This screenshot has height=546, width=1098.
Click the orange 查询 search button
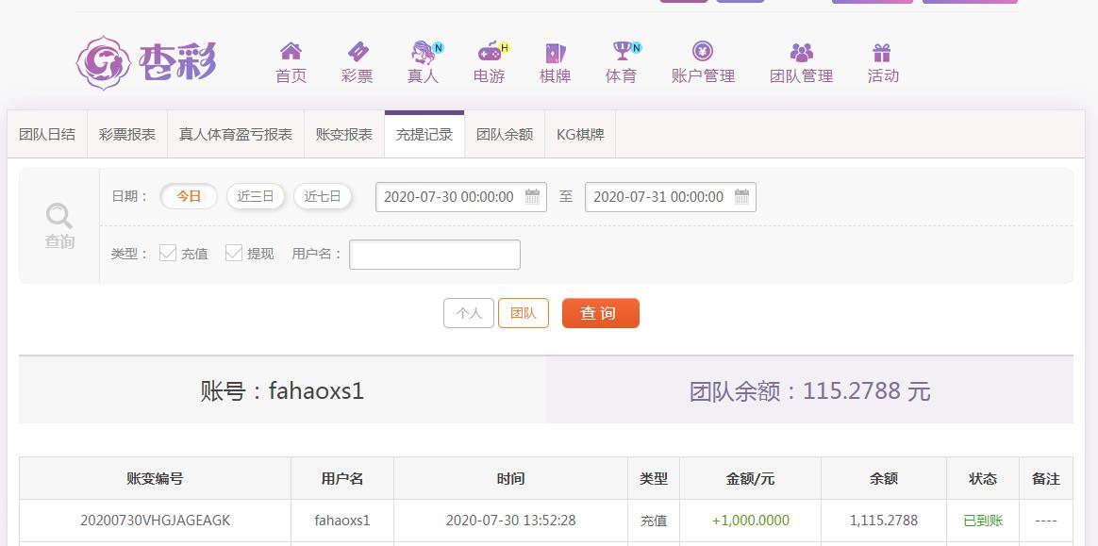601,313
